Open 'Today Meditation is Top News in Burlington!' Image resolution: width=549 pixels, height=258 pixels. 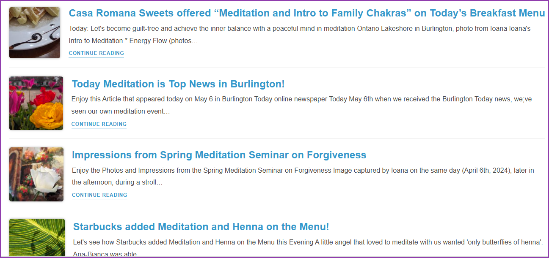[178, 84]
